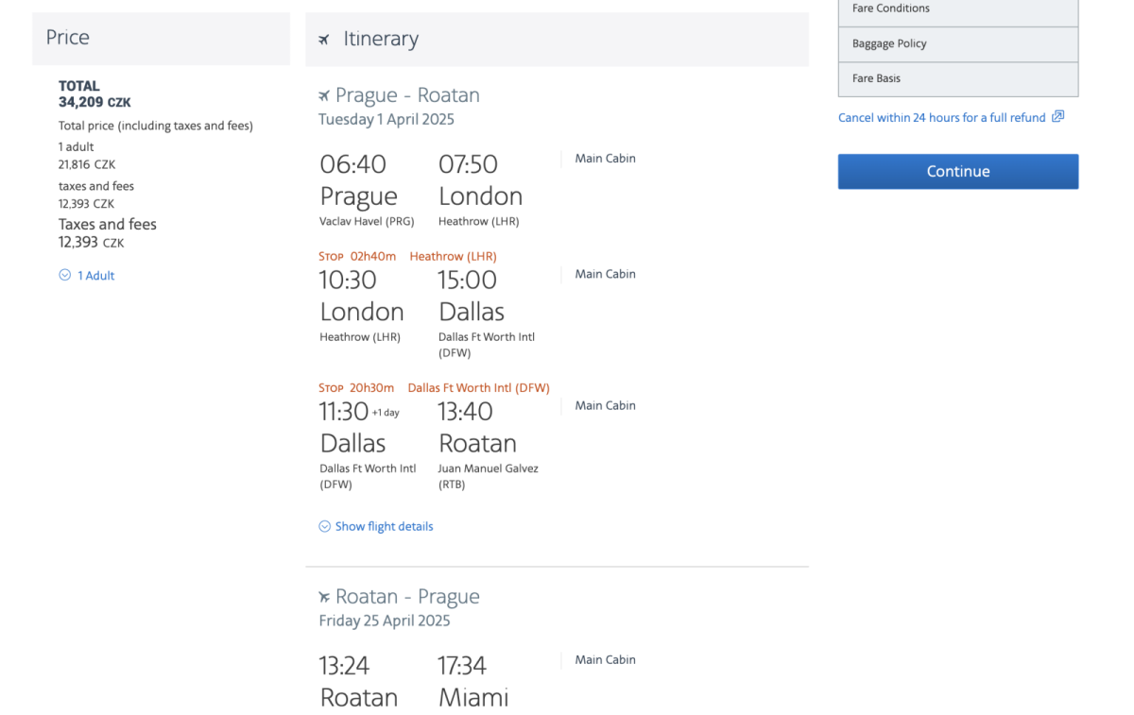This screenshot has height=715, width=1134.
Task: Click the circled chevron icon beside 1 Adult
Action: [x=65, y=275]
